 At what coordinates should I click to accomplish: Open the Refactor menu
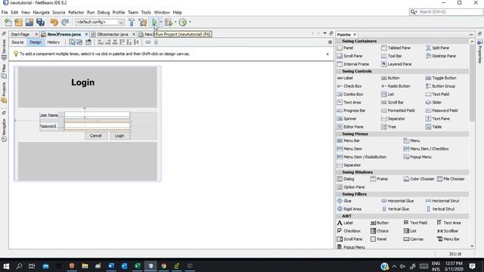(76, 12)
